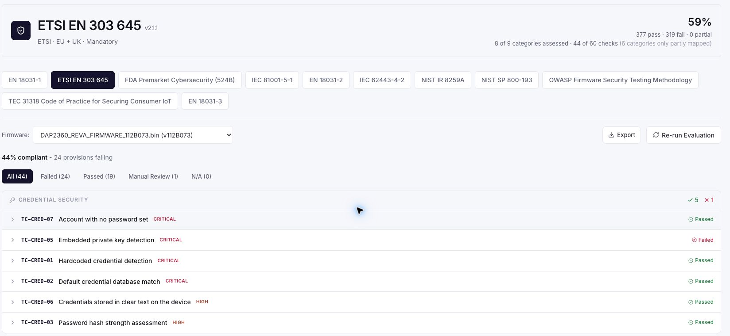Show Passed (19) provisions filter
The width and height of the screenshot is (730, 336).
[99, 176]
